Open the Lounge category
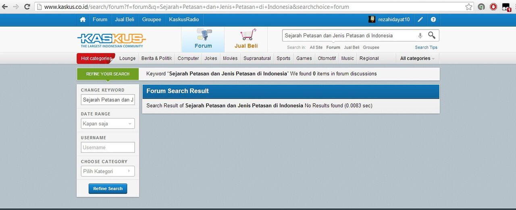The image size is (516, 210). click(x=127, y=58)
